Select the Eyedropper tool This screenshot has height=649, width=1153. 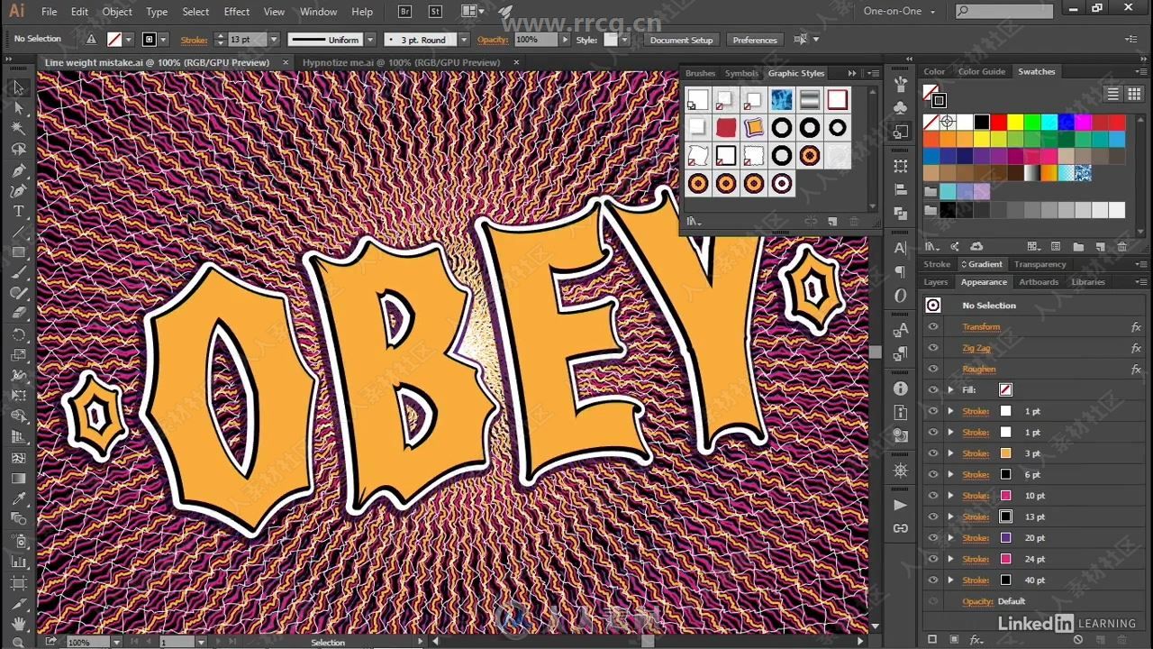pyautogui.click(x=18, y=498)
